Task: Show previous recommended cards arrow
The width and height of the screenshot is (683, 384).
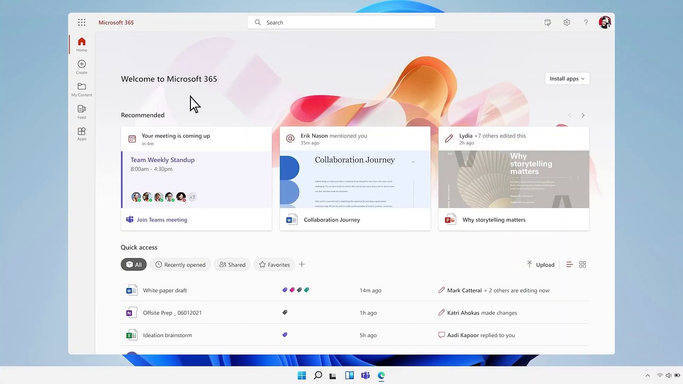Action: click(x=569, y=115)
